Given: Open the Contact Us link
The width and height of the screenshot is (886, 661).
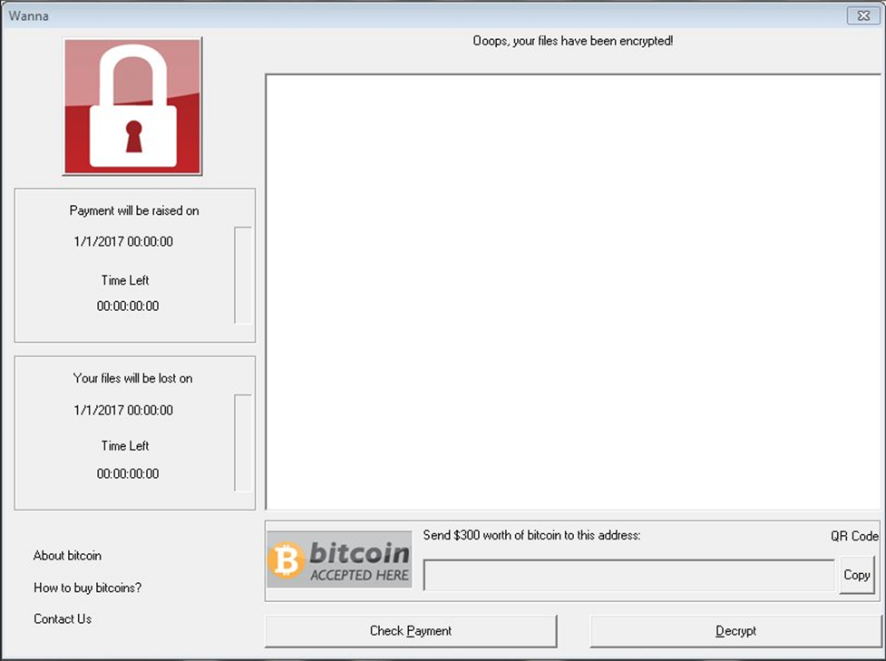Looking at the screenshot, I should (x=63, y=618).
